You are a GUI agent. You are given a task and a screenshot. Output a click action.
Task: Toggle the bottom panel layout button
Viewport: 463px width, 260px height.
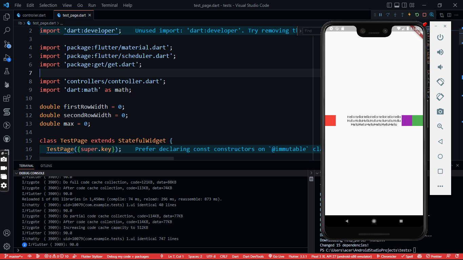[397, 5]
